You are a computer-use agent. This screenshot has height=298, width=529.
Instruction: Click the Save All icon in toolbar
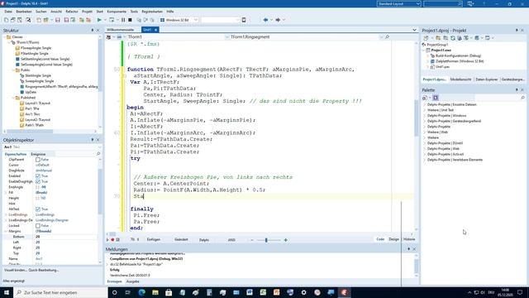pos(66,20)
